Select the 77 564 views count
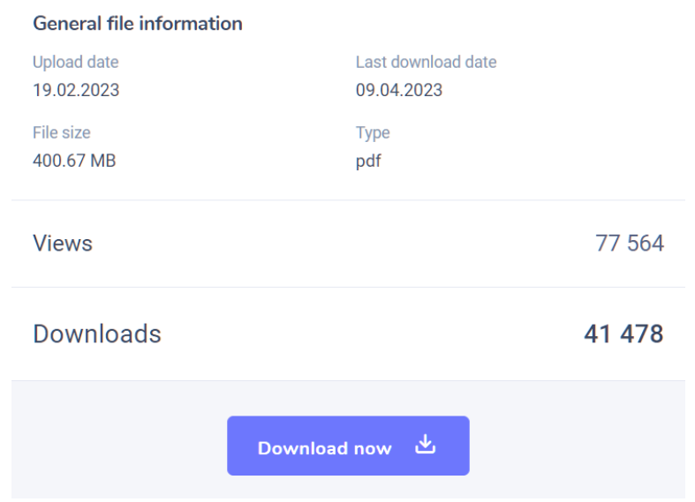 pyautogui.click(x=629, y=244)
